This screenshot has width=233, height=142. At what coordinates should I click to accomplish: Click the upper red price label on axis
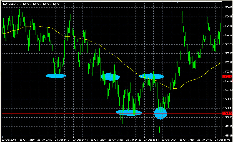227,76
